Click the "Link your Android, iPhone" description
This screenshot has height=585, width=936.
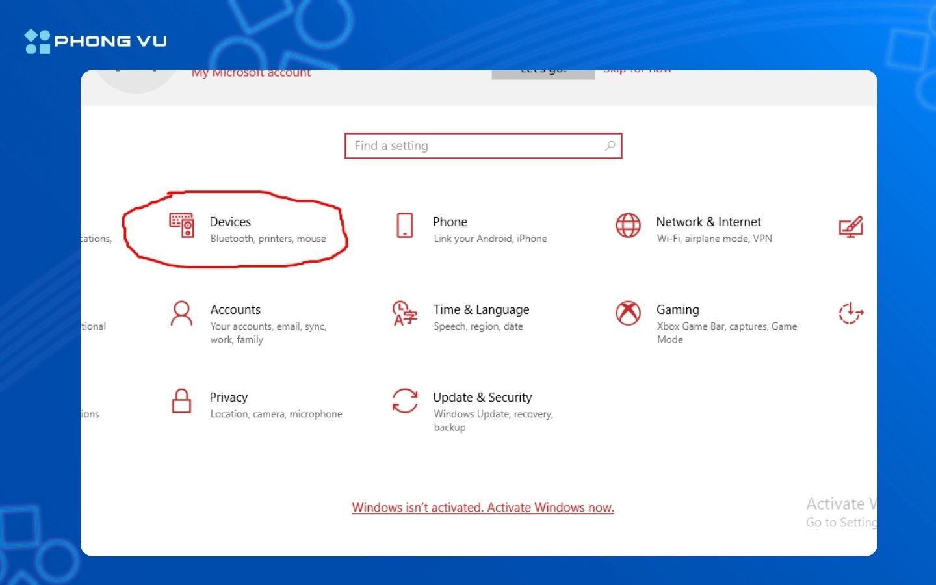(490, 239)
